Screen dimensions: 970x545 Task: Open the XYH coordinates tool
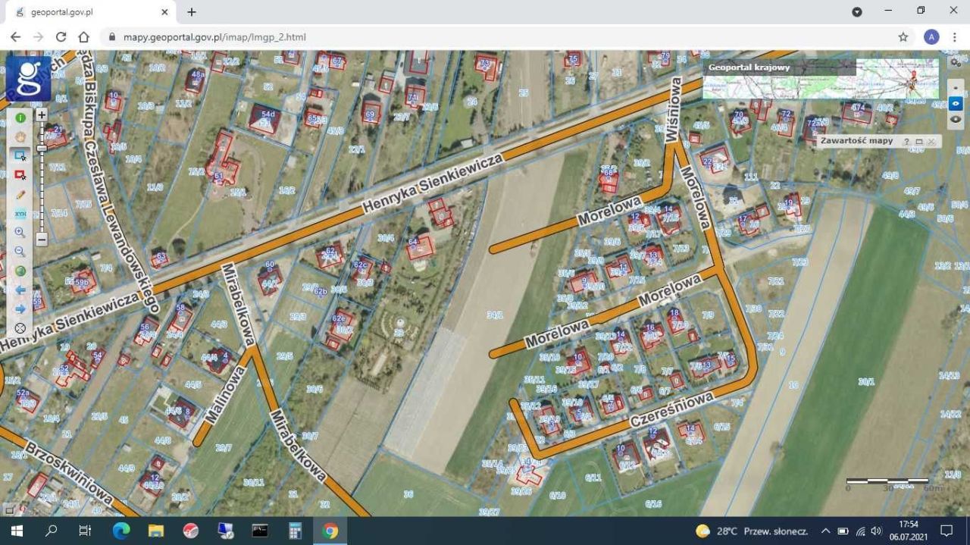(x=20, y=214)
